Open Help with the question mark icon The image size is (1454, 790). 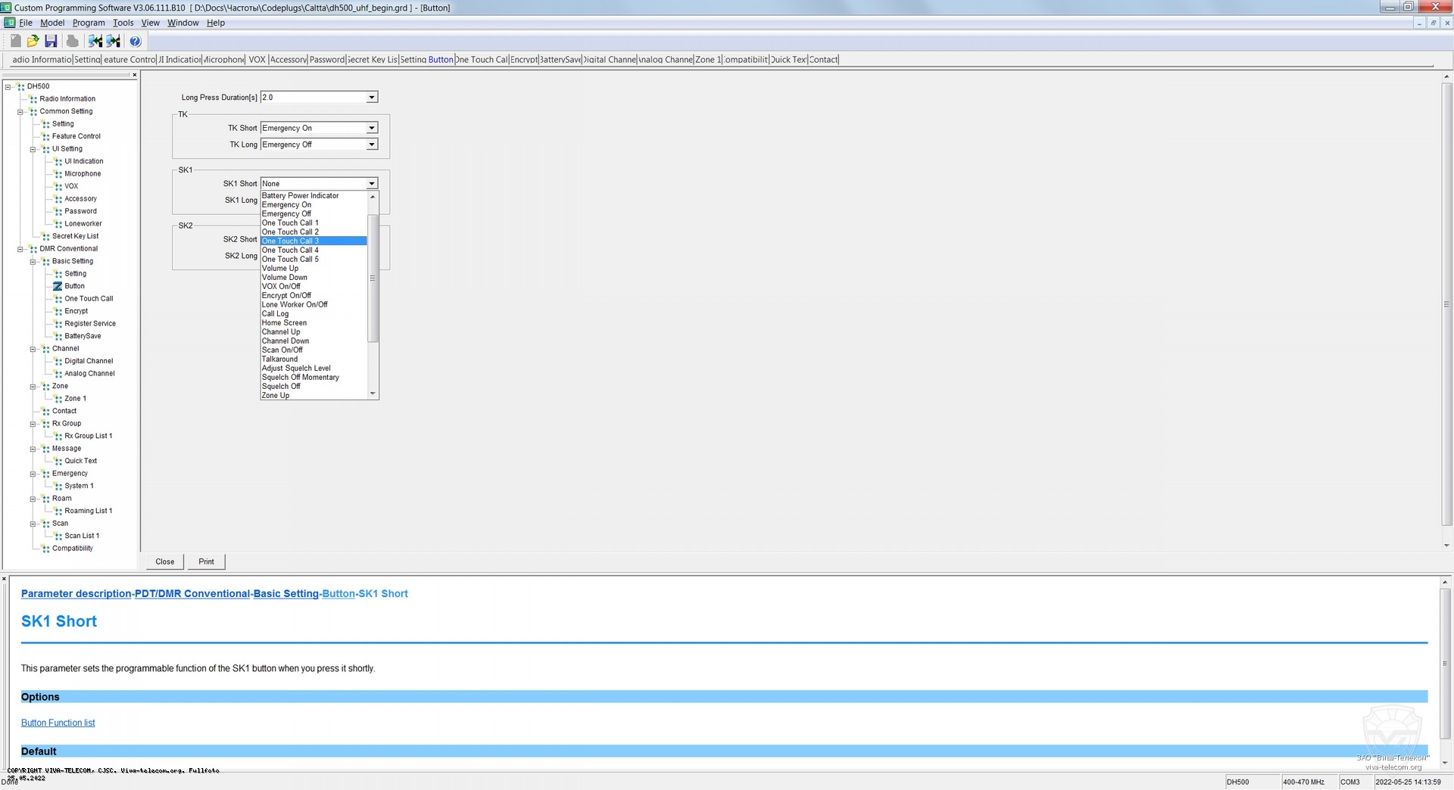(x=135, y=41)
